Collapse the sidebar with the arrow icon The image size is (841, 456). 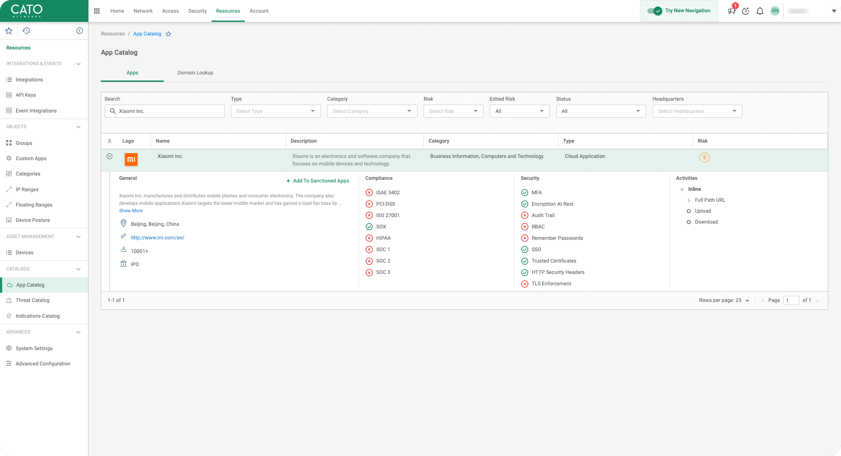click(x=80, y=31)
